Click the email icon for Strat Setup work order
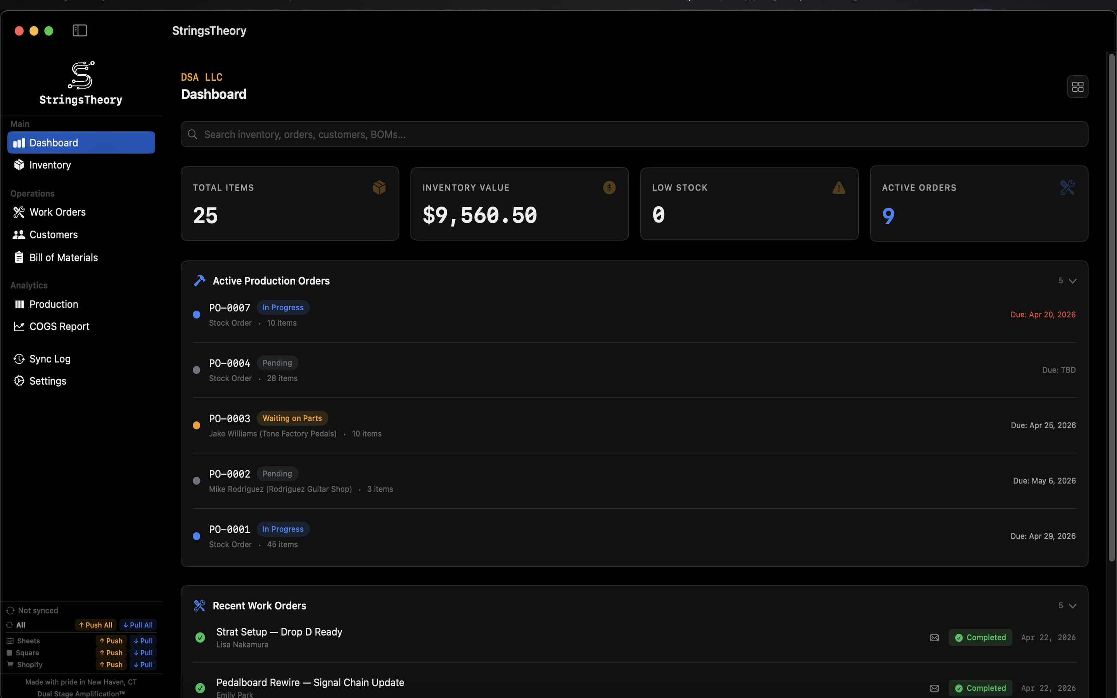This screenshot has height=698, width=1117. [934, 638]
